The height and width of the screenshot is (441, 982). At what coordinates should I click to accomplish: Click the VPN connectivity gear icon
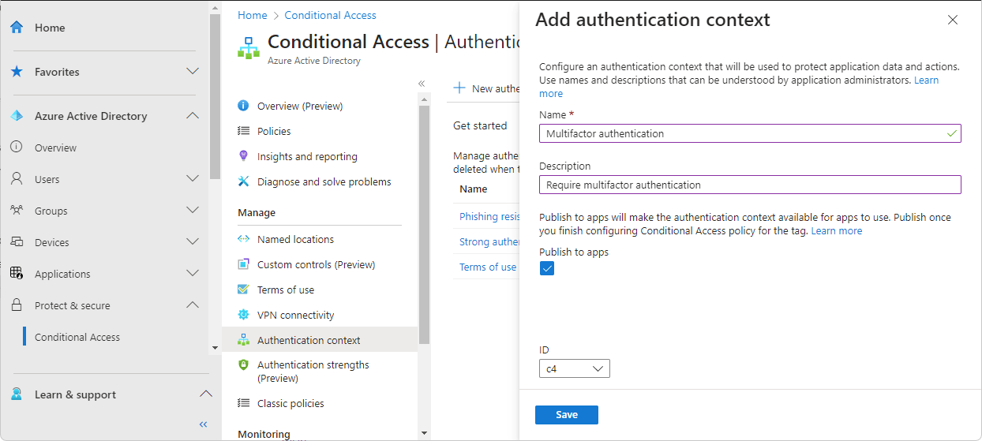[243, 315]
